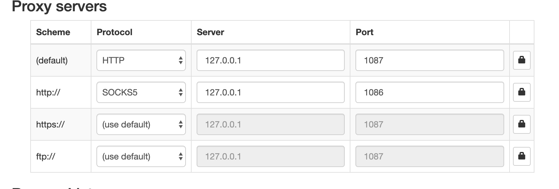Open the ftp:// protocol dropdown
Viewport: 559px width, 189px height.
tap(141, 156)
